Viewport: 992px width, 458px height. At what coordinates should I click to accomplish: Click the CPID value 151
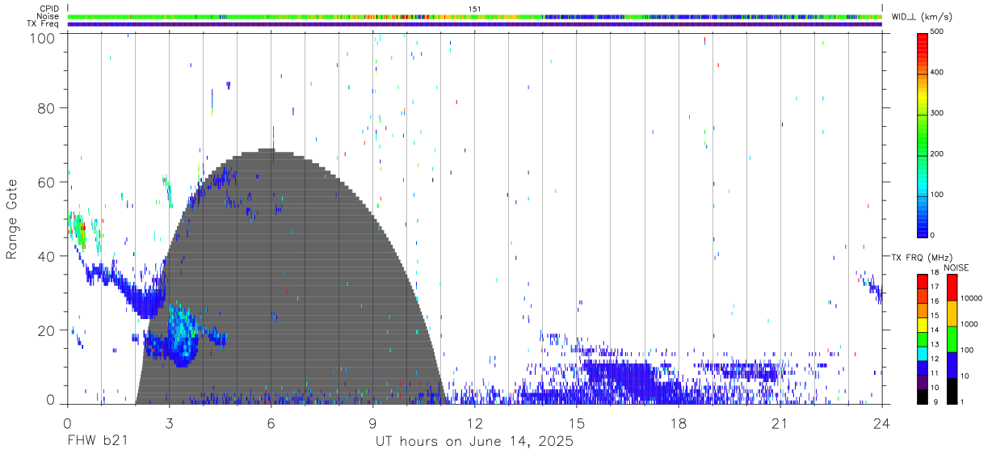(475, 8)
